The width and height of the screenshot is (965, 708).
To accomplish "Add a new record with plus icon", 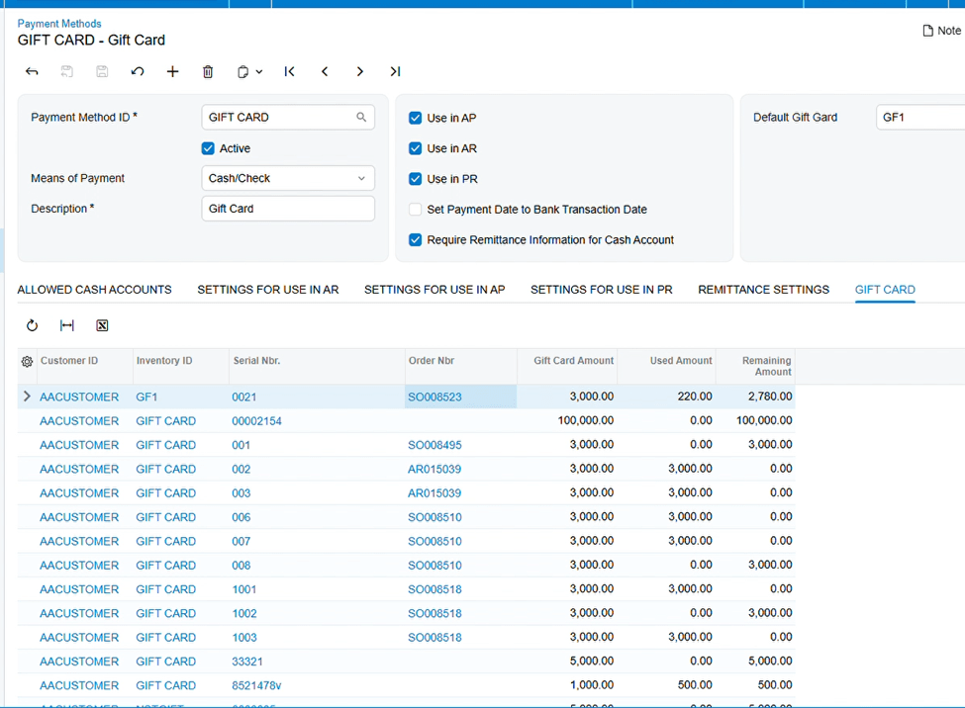I will click(173, 72).
